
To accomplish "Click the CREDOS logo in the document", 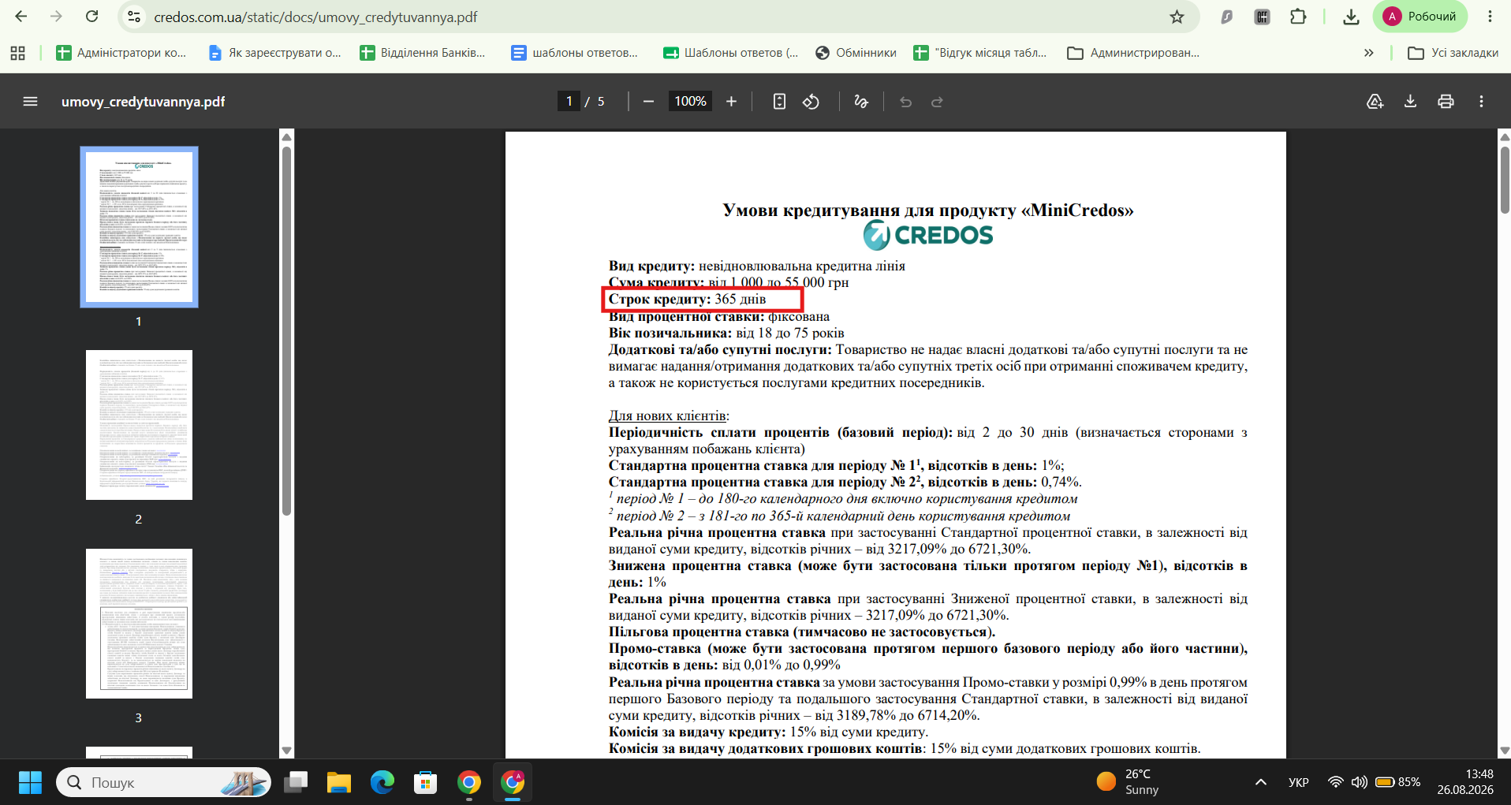I will coord(927,235).
